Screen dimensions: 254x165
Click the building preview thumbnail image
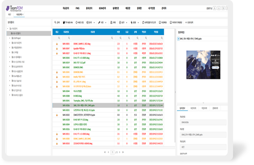click(203, 65)
